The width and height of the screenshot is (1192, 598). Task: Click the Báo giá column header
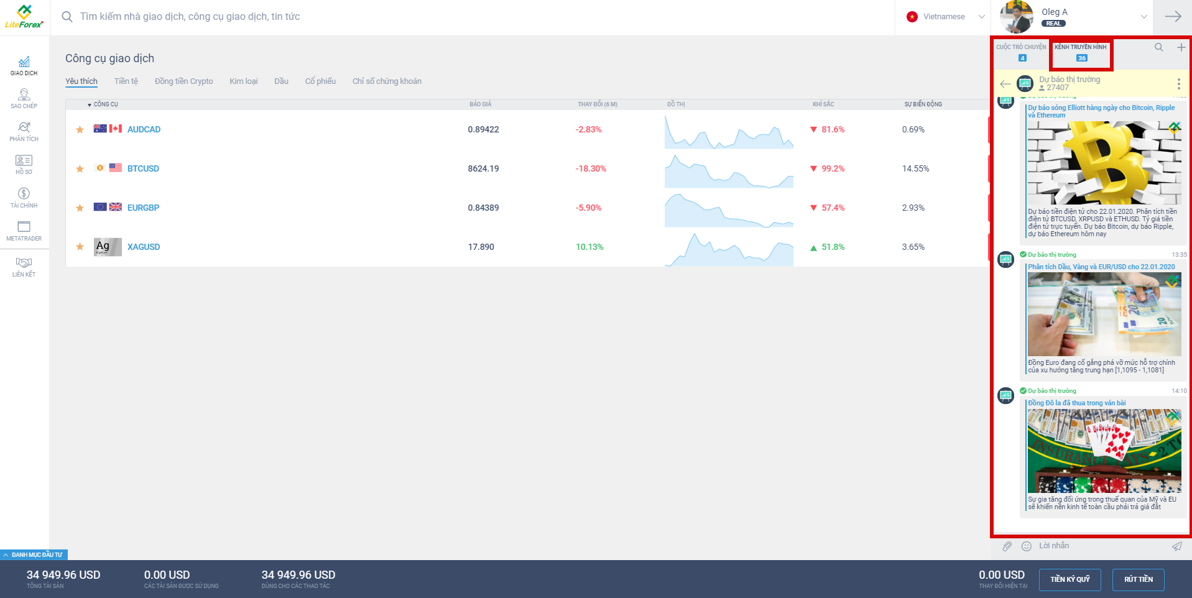click(480, 104)
